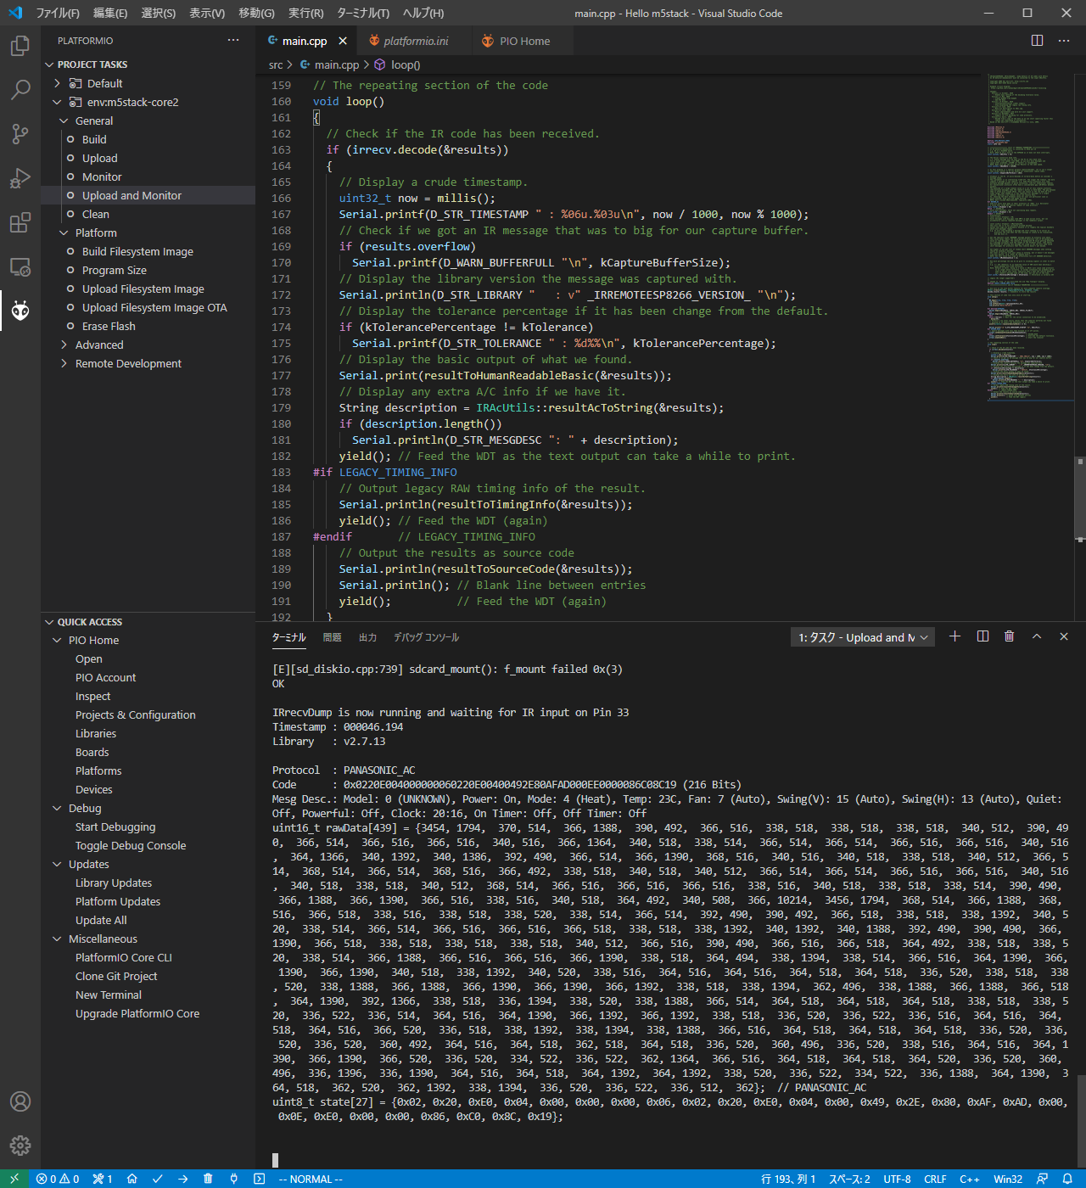
Task: Add a new terminal with plus icon
Action: tap(954, 636)
